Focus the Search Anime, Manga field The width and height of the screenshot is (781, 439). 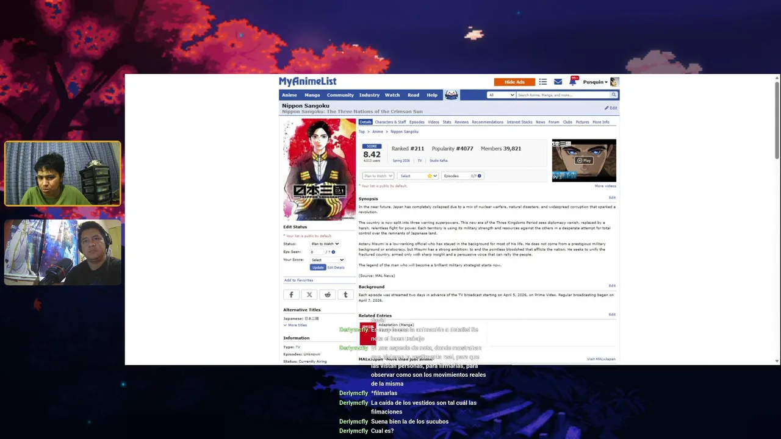(563, 95)
